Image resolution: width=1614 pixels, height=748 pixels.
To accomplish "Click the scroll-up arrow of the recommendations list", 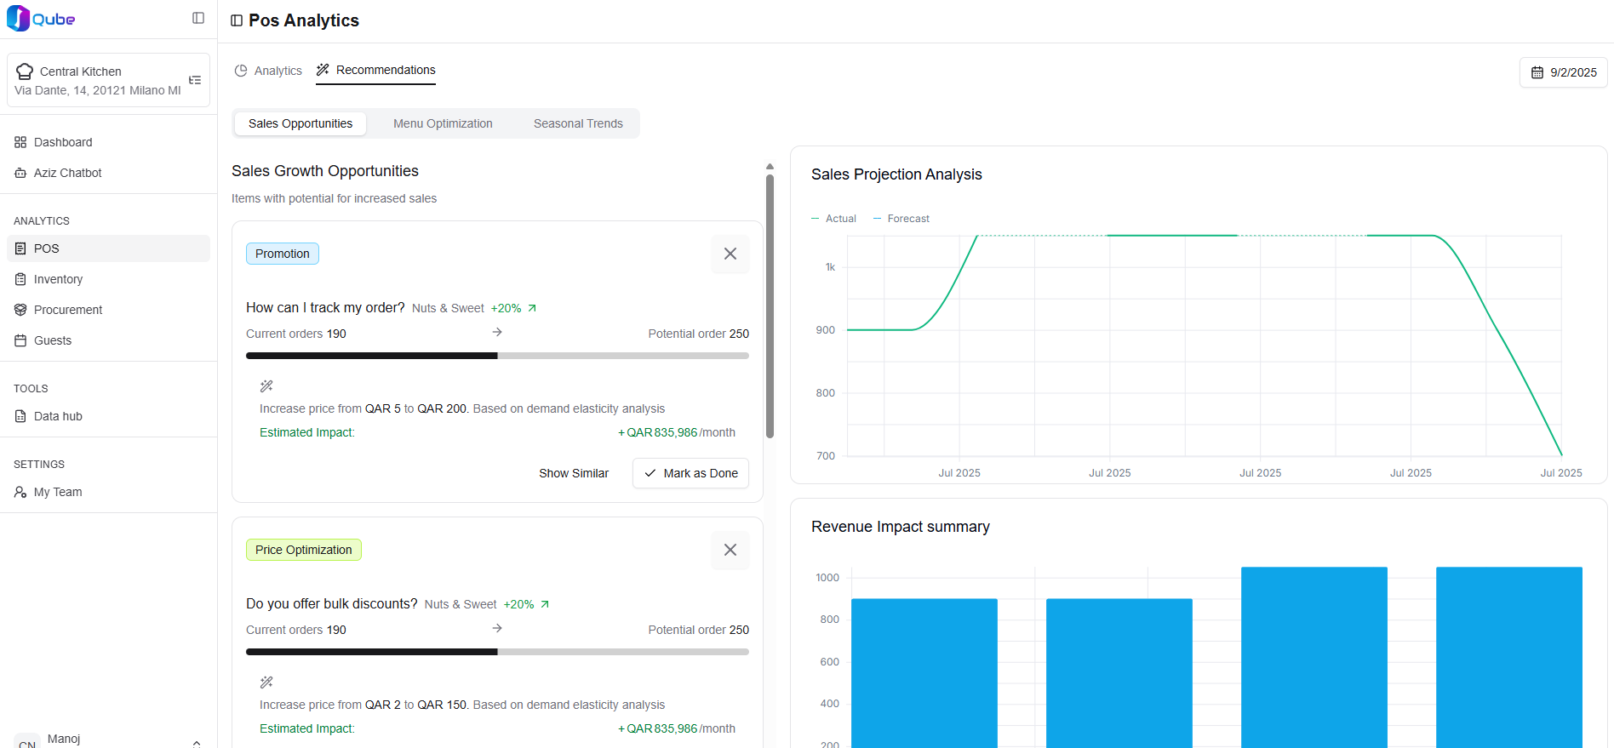I will pos(770,167).
